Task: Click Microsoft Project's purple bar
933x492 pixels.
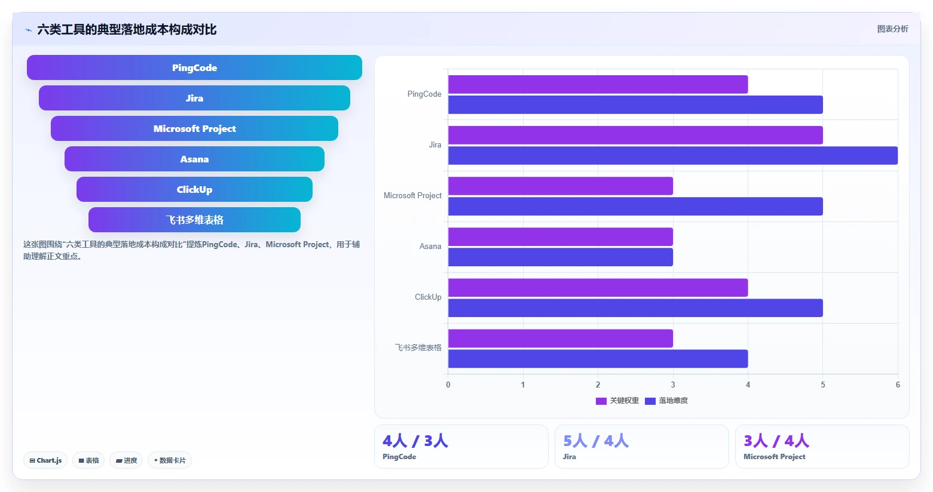Action: (561, 186)
